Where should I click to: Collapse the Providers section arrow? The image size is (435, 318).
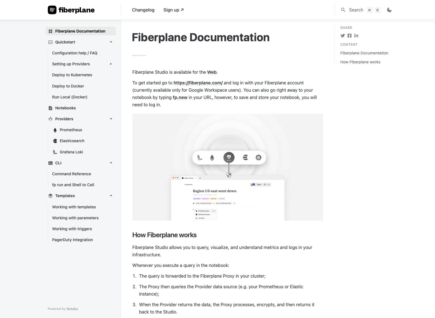(x=111, y=119)
